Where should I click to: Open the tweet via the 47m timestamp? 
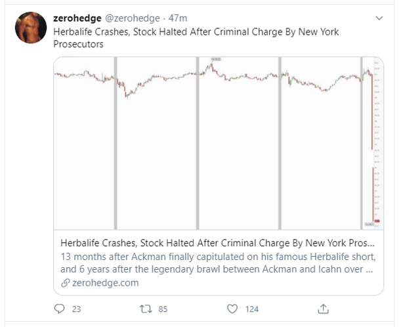[178, 18]
